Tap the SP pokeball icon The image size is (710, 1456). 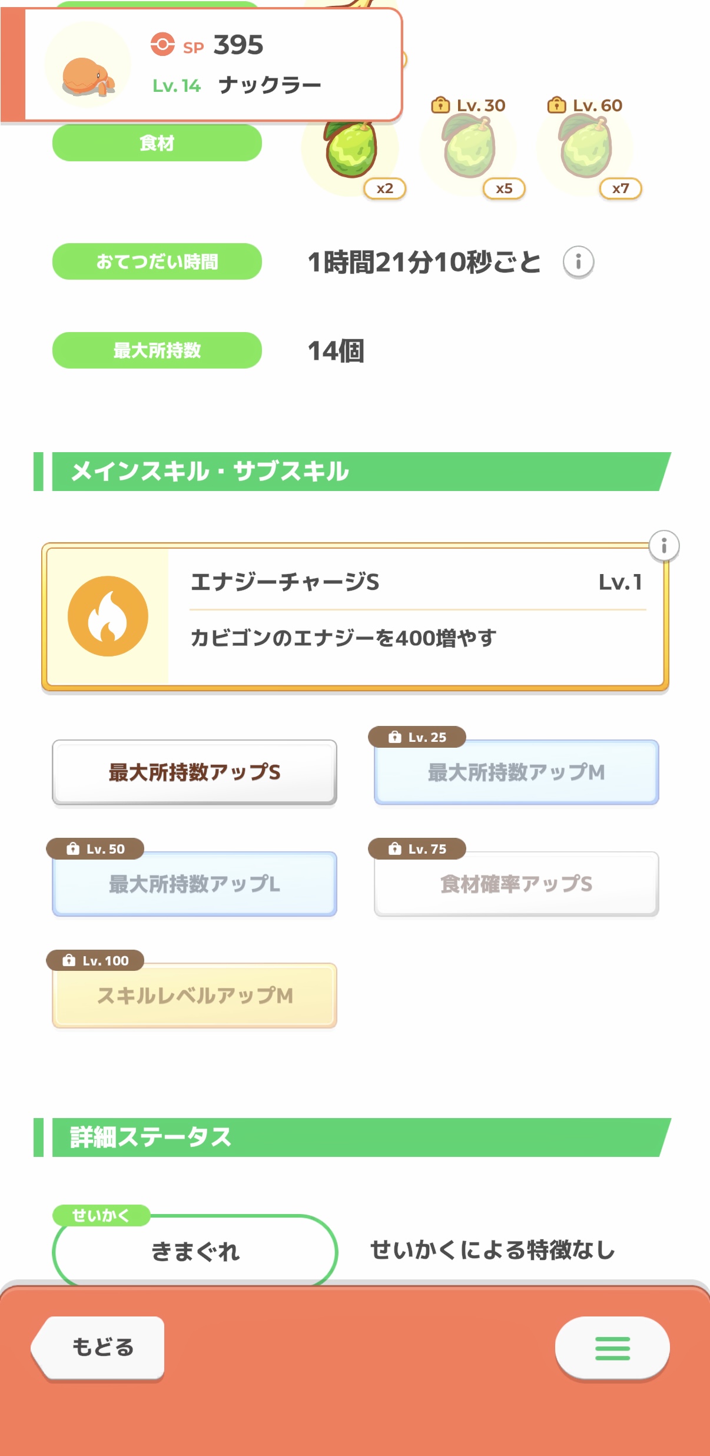pos(162,45)
